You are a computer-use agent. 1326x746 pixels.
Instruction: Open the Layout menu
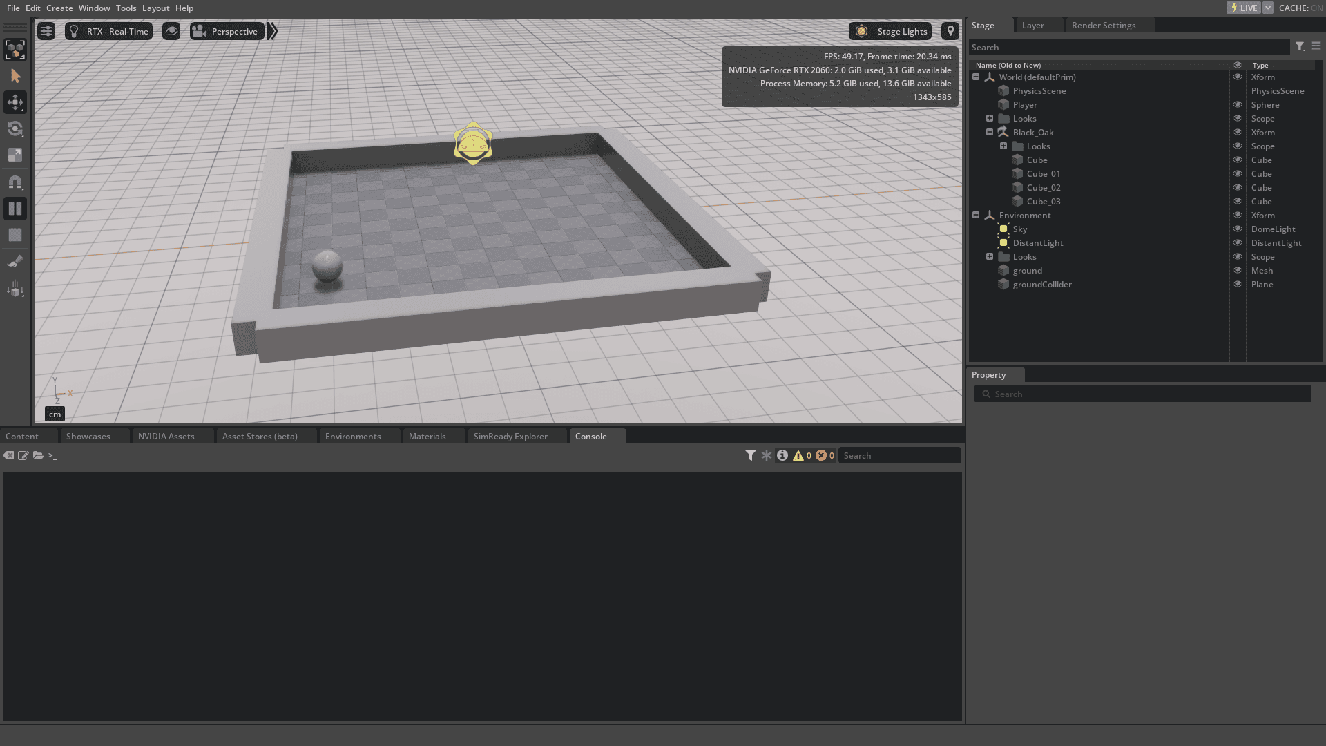click(x=155, y=8)
